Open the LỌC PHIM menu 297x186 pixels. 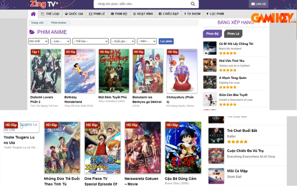(215, 14)
